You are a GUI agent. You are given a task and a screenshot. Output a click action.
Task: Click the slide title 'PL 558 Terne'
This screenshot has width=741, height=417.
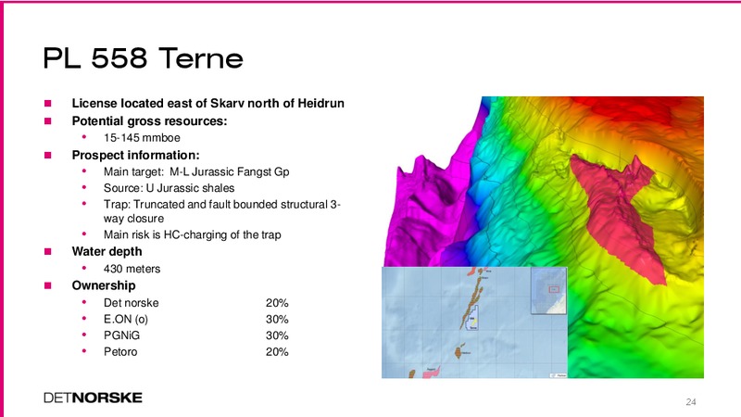pos(144,58)
